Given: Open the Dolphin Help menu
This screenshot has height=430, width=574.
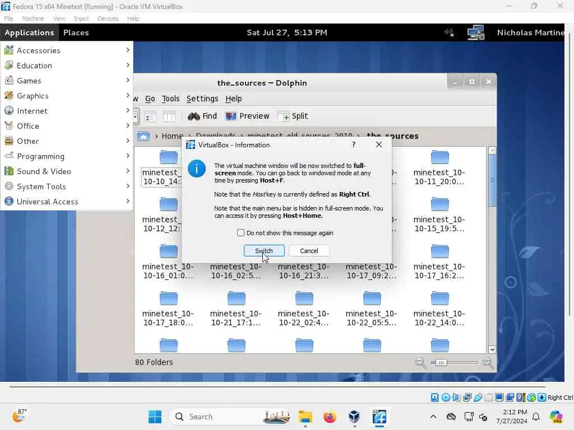Looking at the screenshot, I should [x=234, y=99].
